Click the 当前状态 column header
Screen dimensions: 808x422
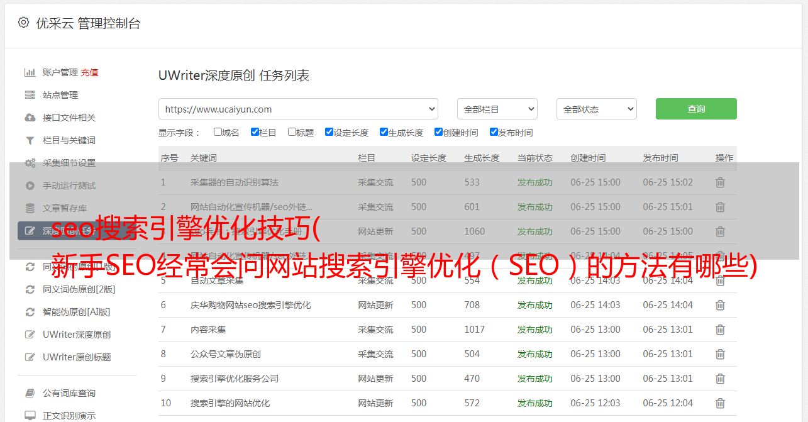(x=535, y=158)
